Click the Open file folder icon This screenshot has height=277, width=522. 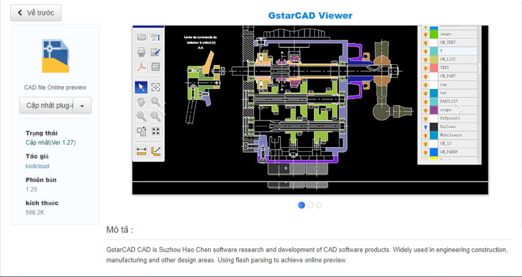click(x=142, y=37)
